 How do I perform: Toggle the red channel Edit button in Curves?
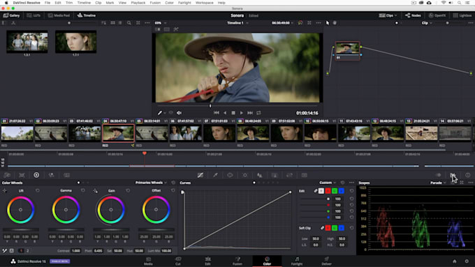click(x=328, y=191)
